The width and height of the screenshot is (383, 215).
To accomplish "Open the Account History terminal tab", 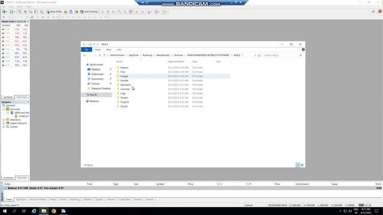I will (38, 199).
